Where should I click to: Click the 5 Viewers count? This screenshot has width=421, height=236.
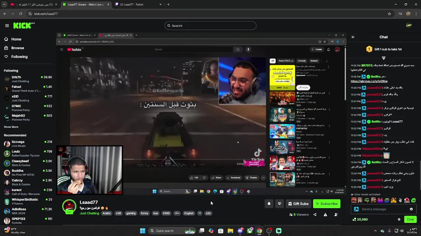[299, 215]
